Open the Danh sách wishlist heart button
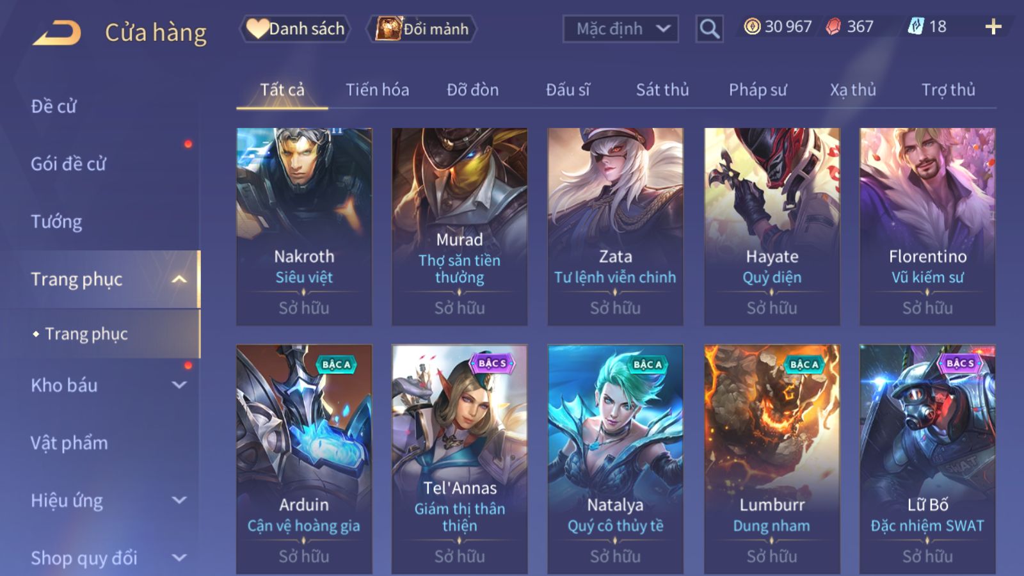 (295, 29)
